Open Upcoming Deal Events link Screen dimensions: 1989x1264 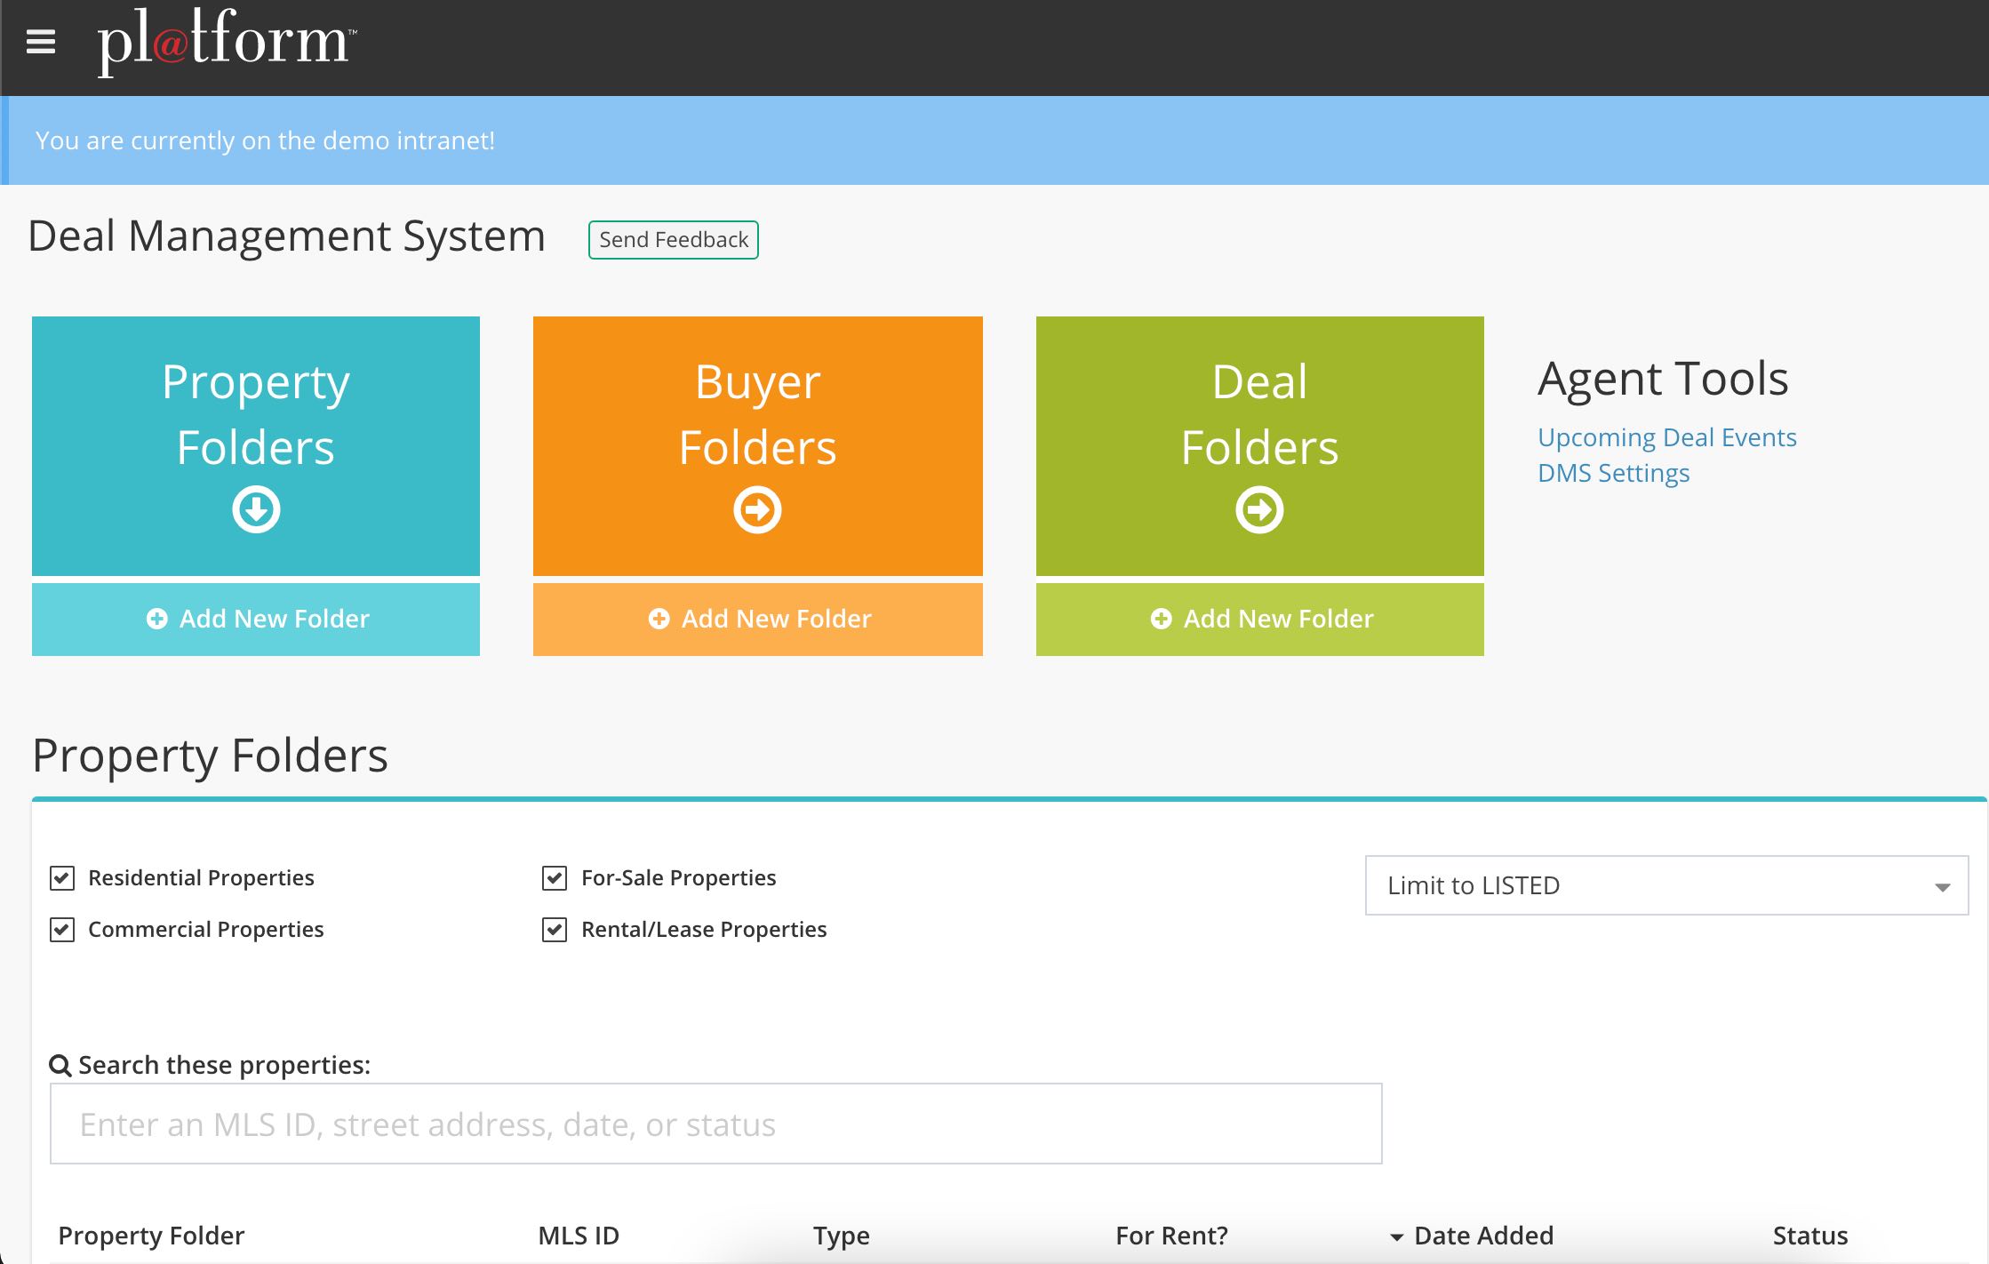click(x=1666, y=437)
